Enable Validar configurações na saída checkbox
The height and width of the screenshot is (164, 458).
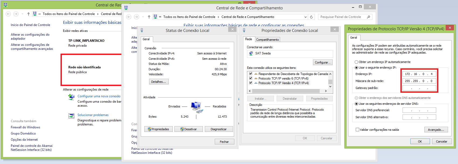pos(357,130)
